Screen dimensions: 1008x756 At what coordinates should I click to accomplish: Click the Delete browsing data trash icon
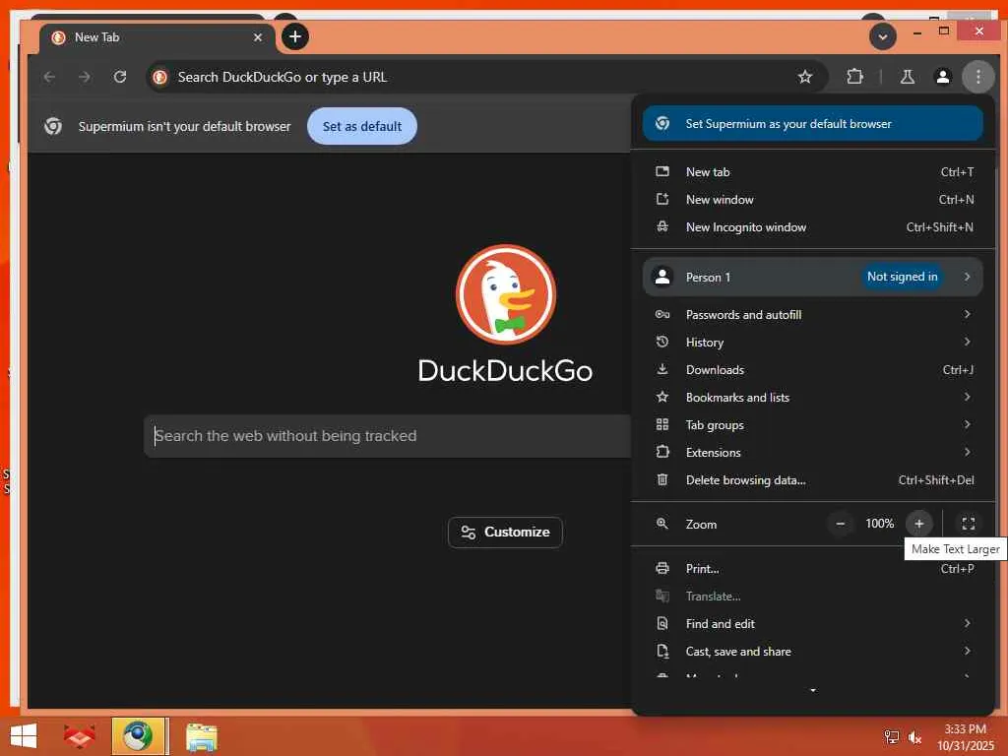[x=662, y=479]
